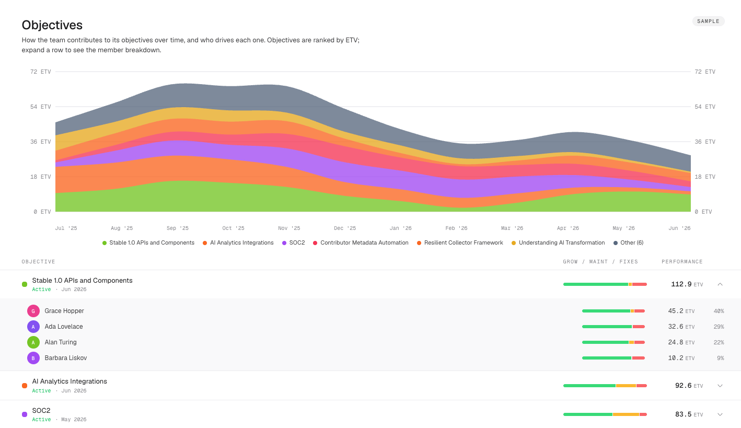This screenshot has width=741, height=428.
Task: Click the OBJECTIVE column header
Action: [38, 262]
